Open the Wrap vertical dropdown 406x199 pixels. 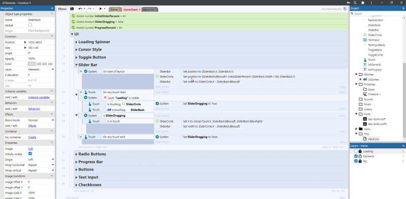pos(41,171)
